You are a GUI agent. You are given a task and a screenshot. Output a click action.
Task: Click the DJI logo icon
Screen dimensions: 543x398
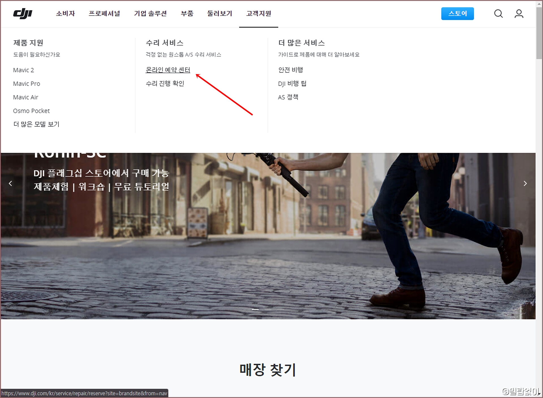tap(23, 14)
